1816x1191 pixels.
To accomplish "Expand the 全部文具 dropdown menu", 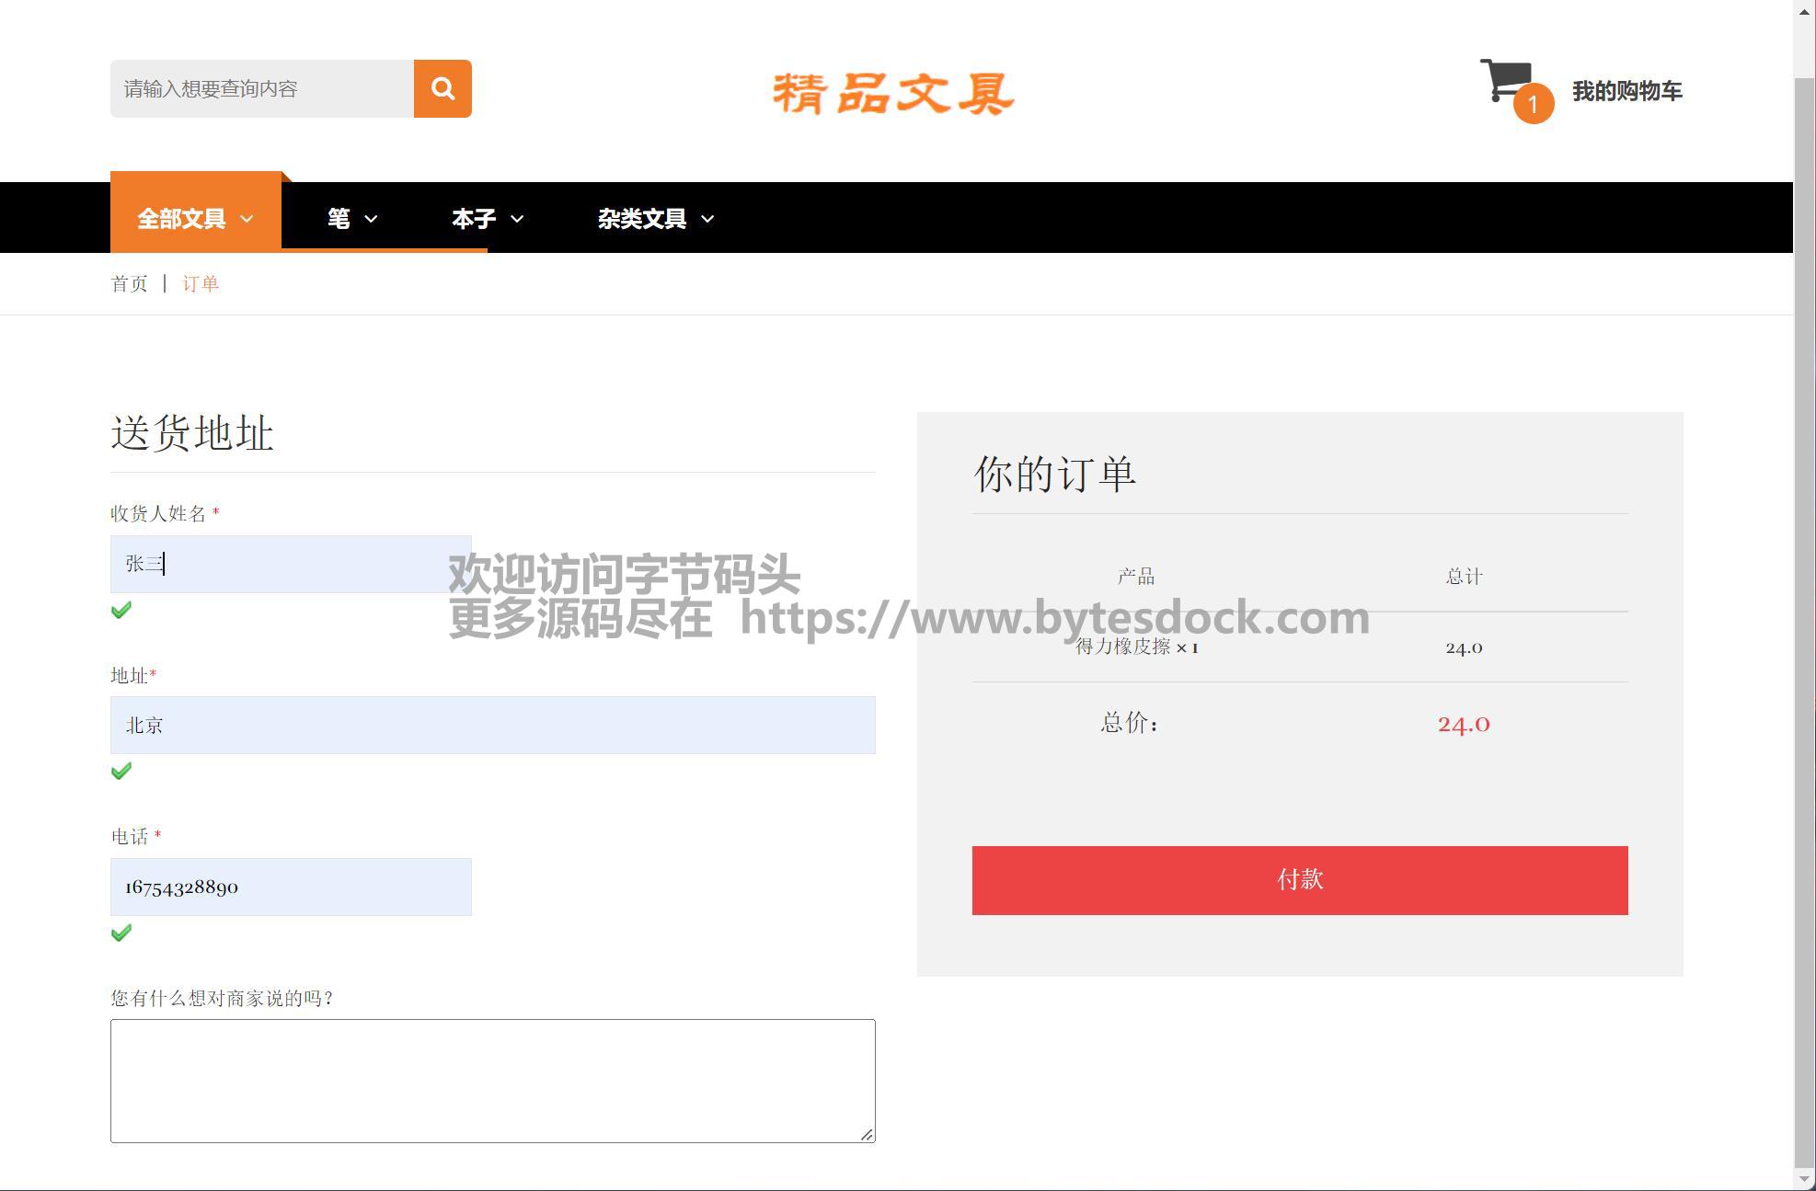I will point(195,219).
